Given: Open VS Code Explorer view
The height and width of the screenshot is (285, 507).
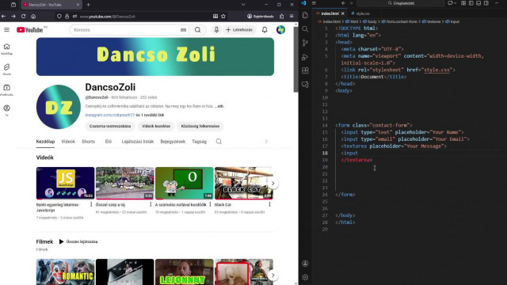Looking at the screenshot, I should point(305,15).
